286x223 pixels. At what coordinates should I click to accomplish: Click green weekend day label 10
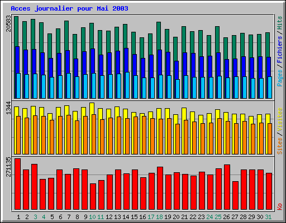tap(92, 217)
